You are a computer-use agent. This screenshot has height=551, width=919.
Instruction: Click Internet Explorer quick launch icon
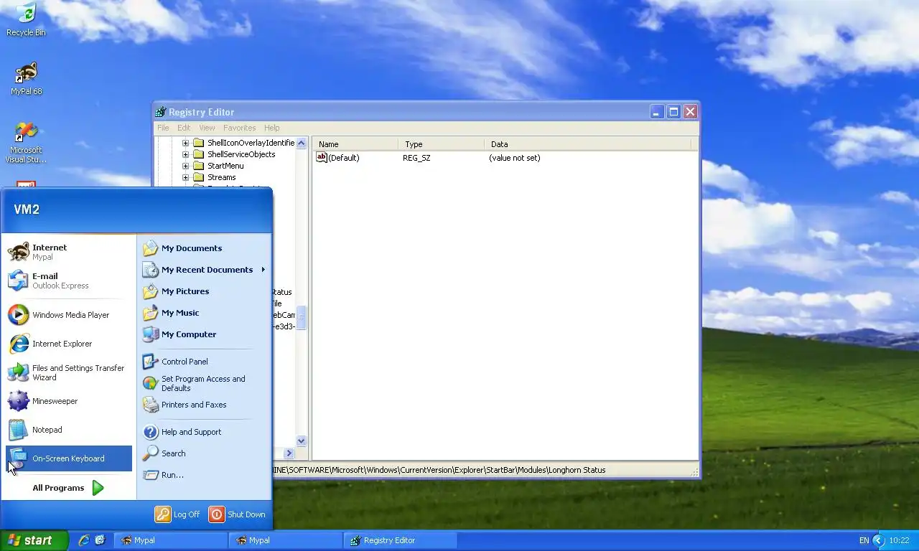point(84,540)
